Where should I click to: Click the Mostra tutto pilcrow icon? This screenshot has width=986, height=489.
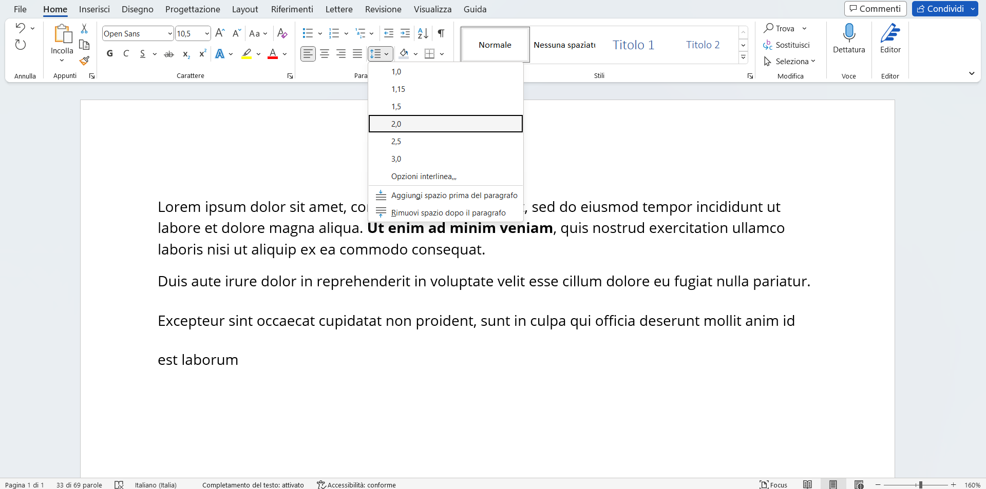tap(441, 33)
